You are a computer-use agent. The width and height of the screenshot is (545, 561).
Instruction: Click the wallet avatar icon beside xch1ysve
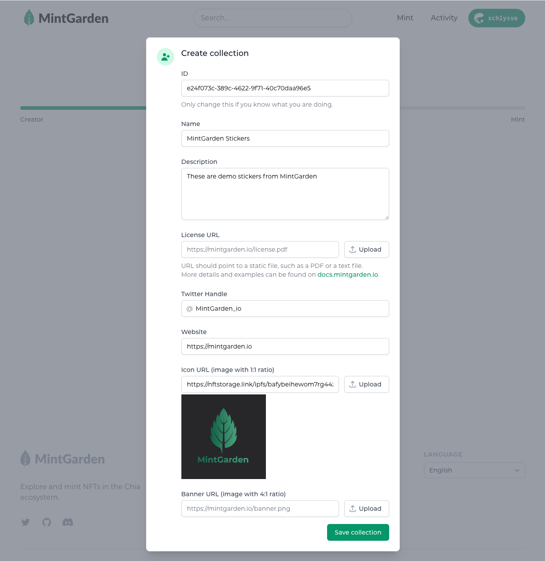click(x=479, y=18)
